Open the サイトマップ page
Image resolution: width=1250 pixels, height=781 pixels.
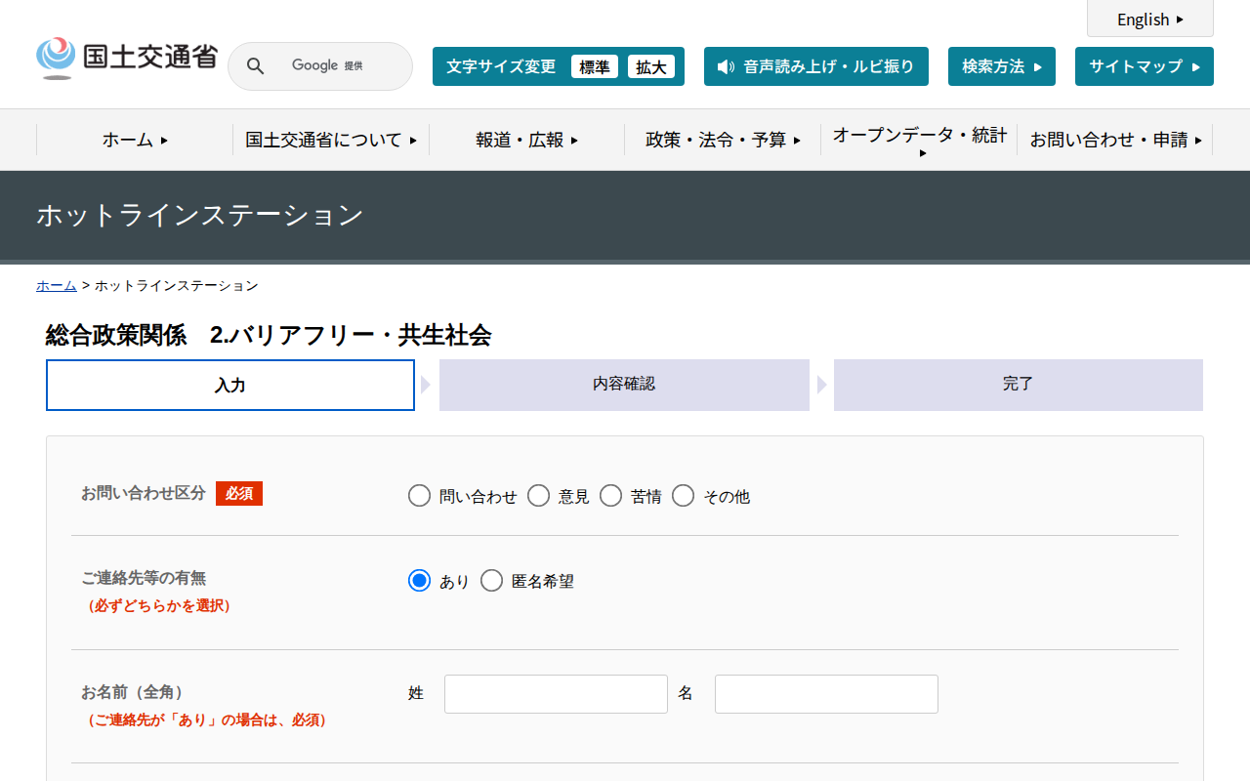(1144, 66)
